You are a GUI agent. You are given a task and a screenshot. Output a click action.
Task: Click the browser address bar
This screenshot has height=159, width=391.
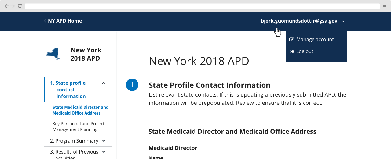tap(202, 6)
